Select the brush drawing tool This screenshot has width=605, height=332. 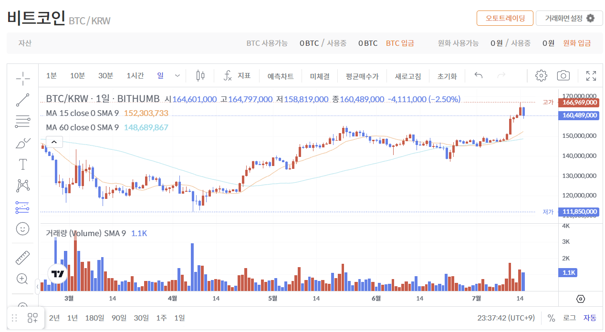pyautogui.click(x=22, y=143)
